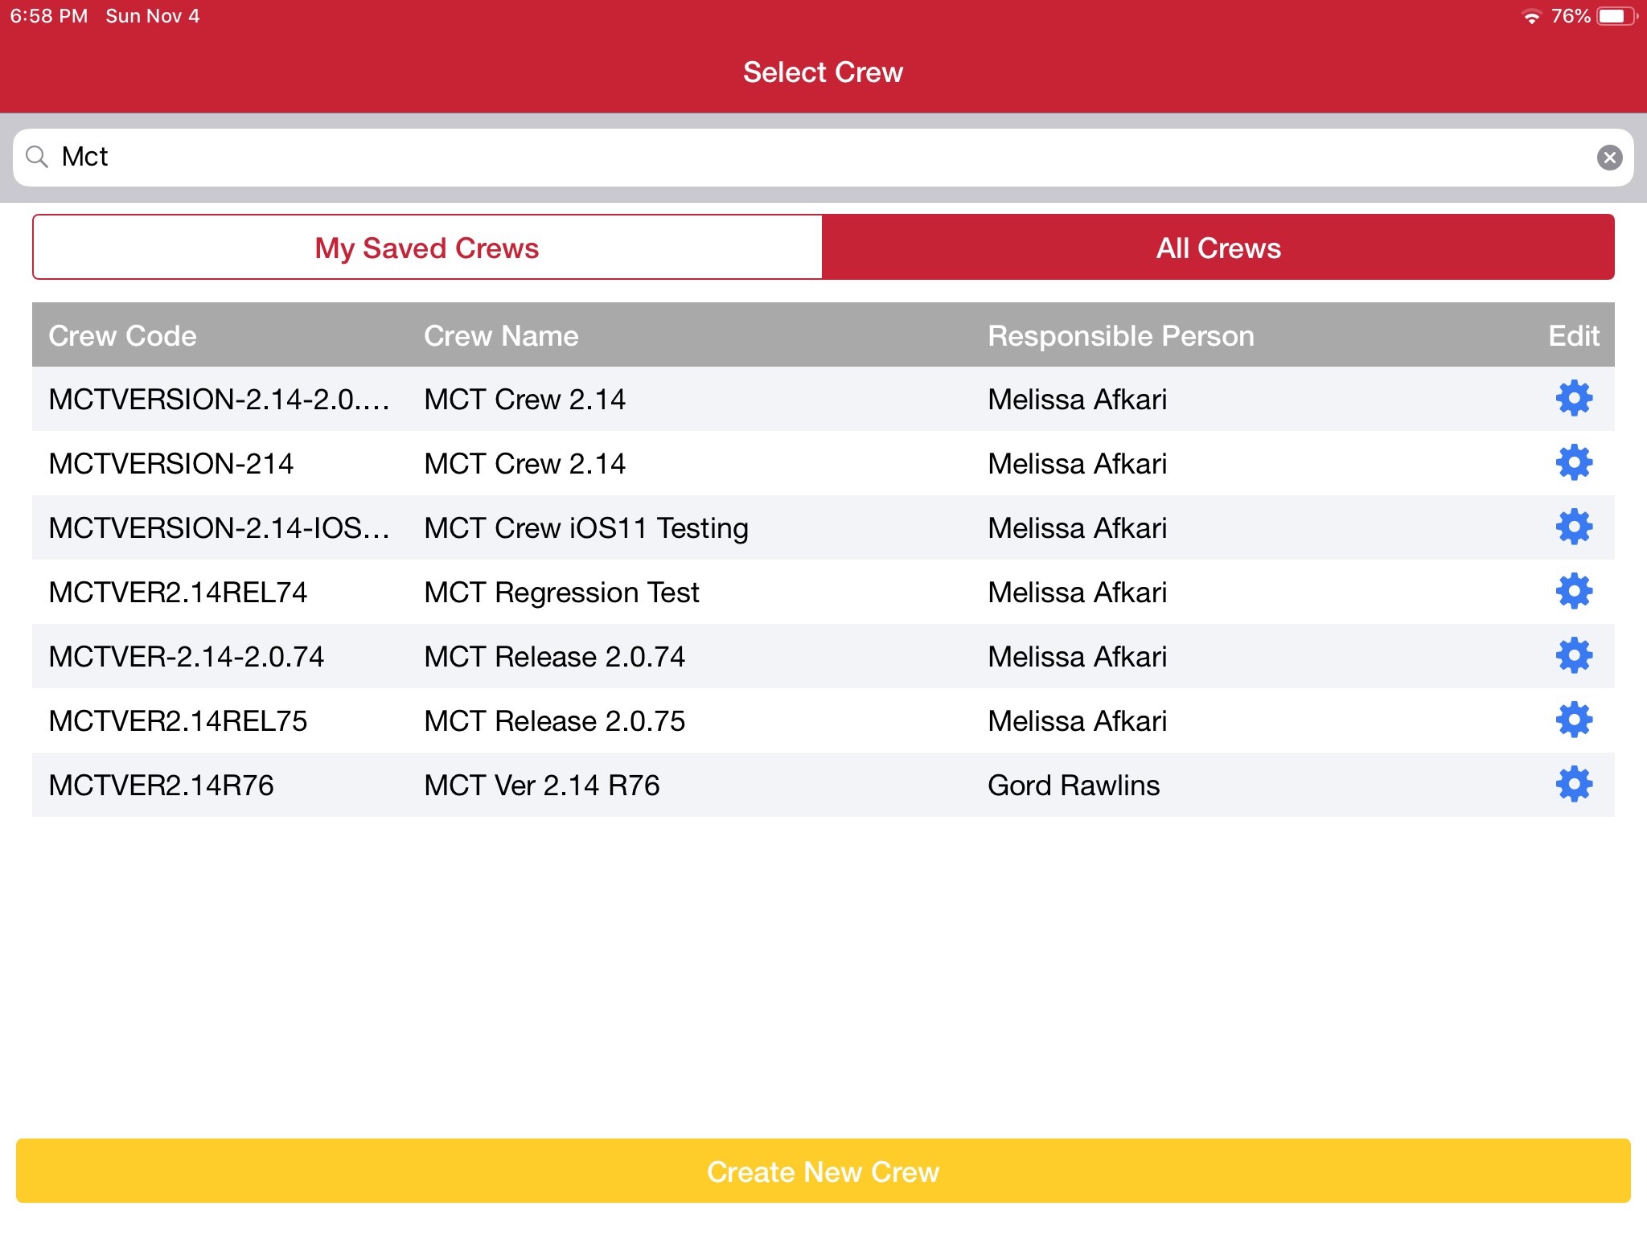Select MCT Release 2.0.75 crew entry

coord(823,719)
